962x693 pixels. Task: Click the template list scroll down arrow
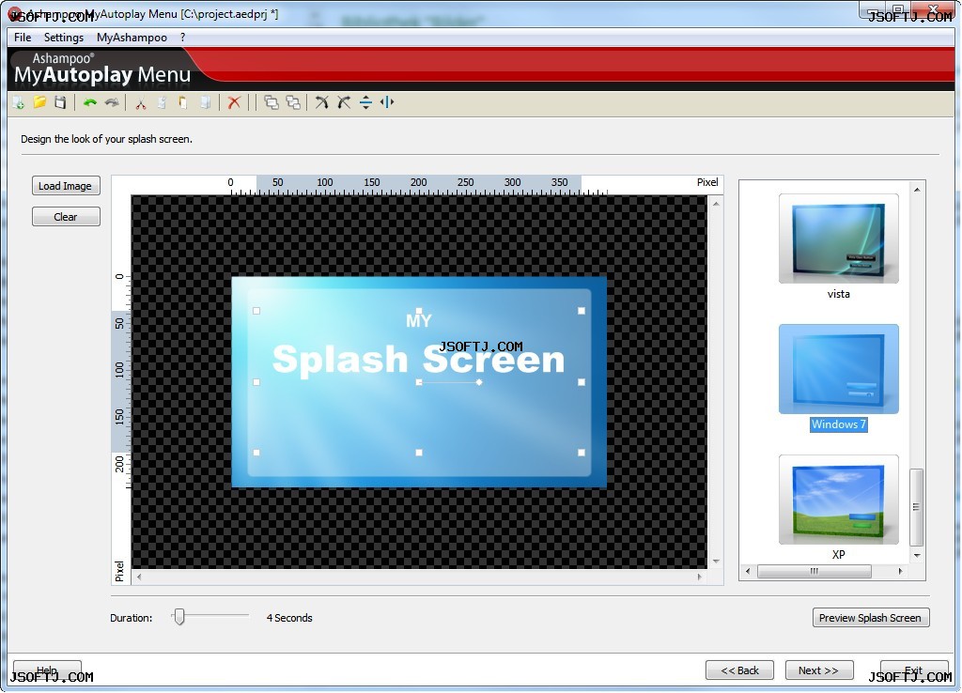coord(917,556)
